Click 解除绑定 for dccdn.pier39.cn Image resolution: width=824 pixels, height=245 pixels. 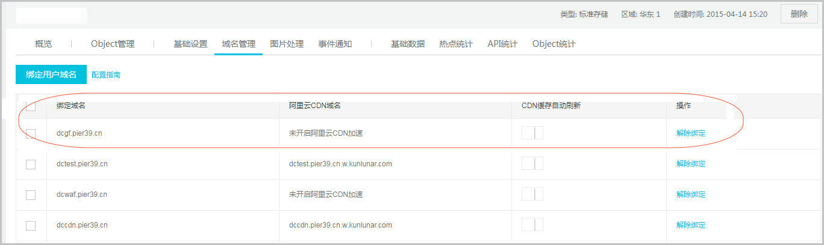(x=691, y=225)
